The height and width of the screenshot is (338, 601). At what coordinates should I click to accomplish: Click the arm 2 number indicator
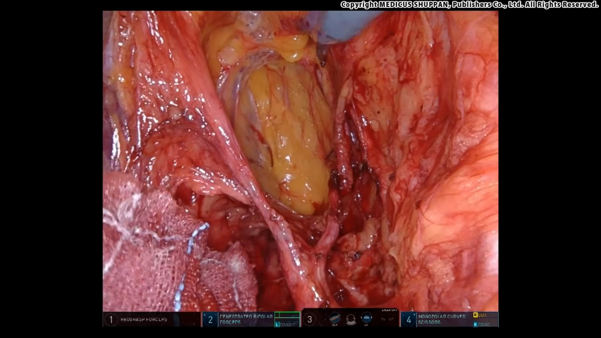tap(210, 320)
